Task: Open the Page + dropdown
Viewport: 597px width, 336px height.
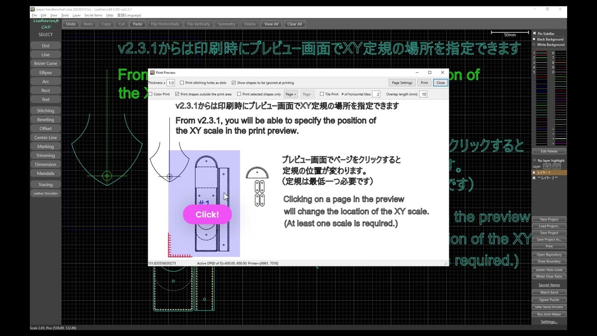Action: coord(291,94)
